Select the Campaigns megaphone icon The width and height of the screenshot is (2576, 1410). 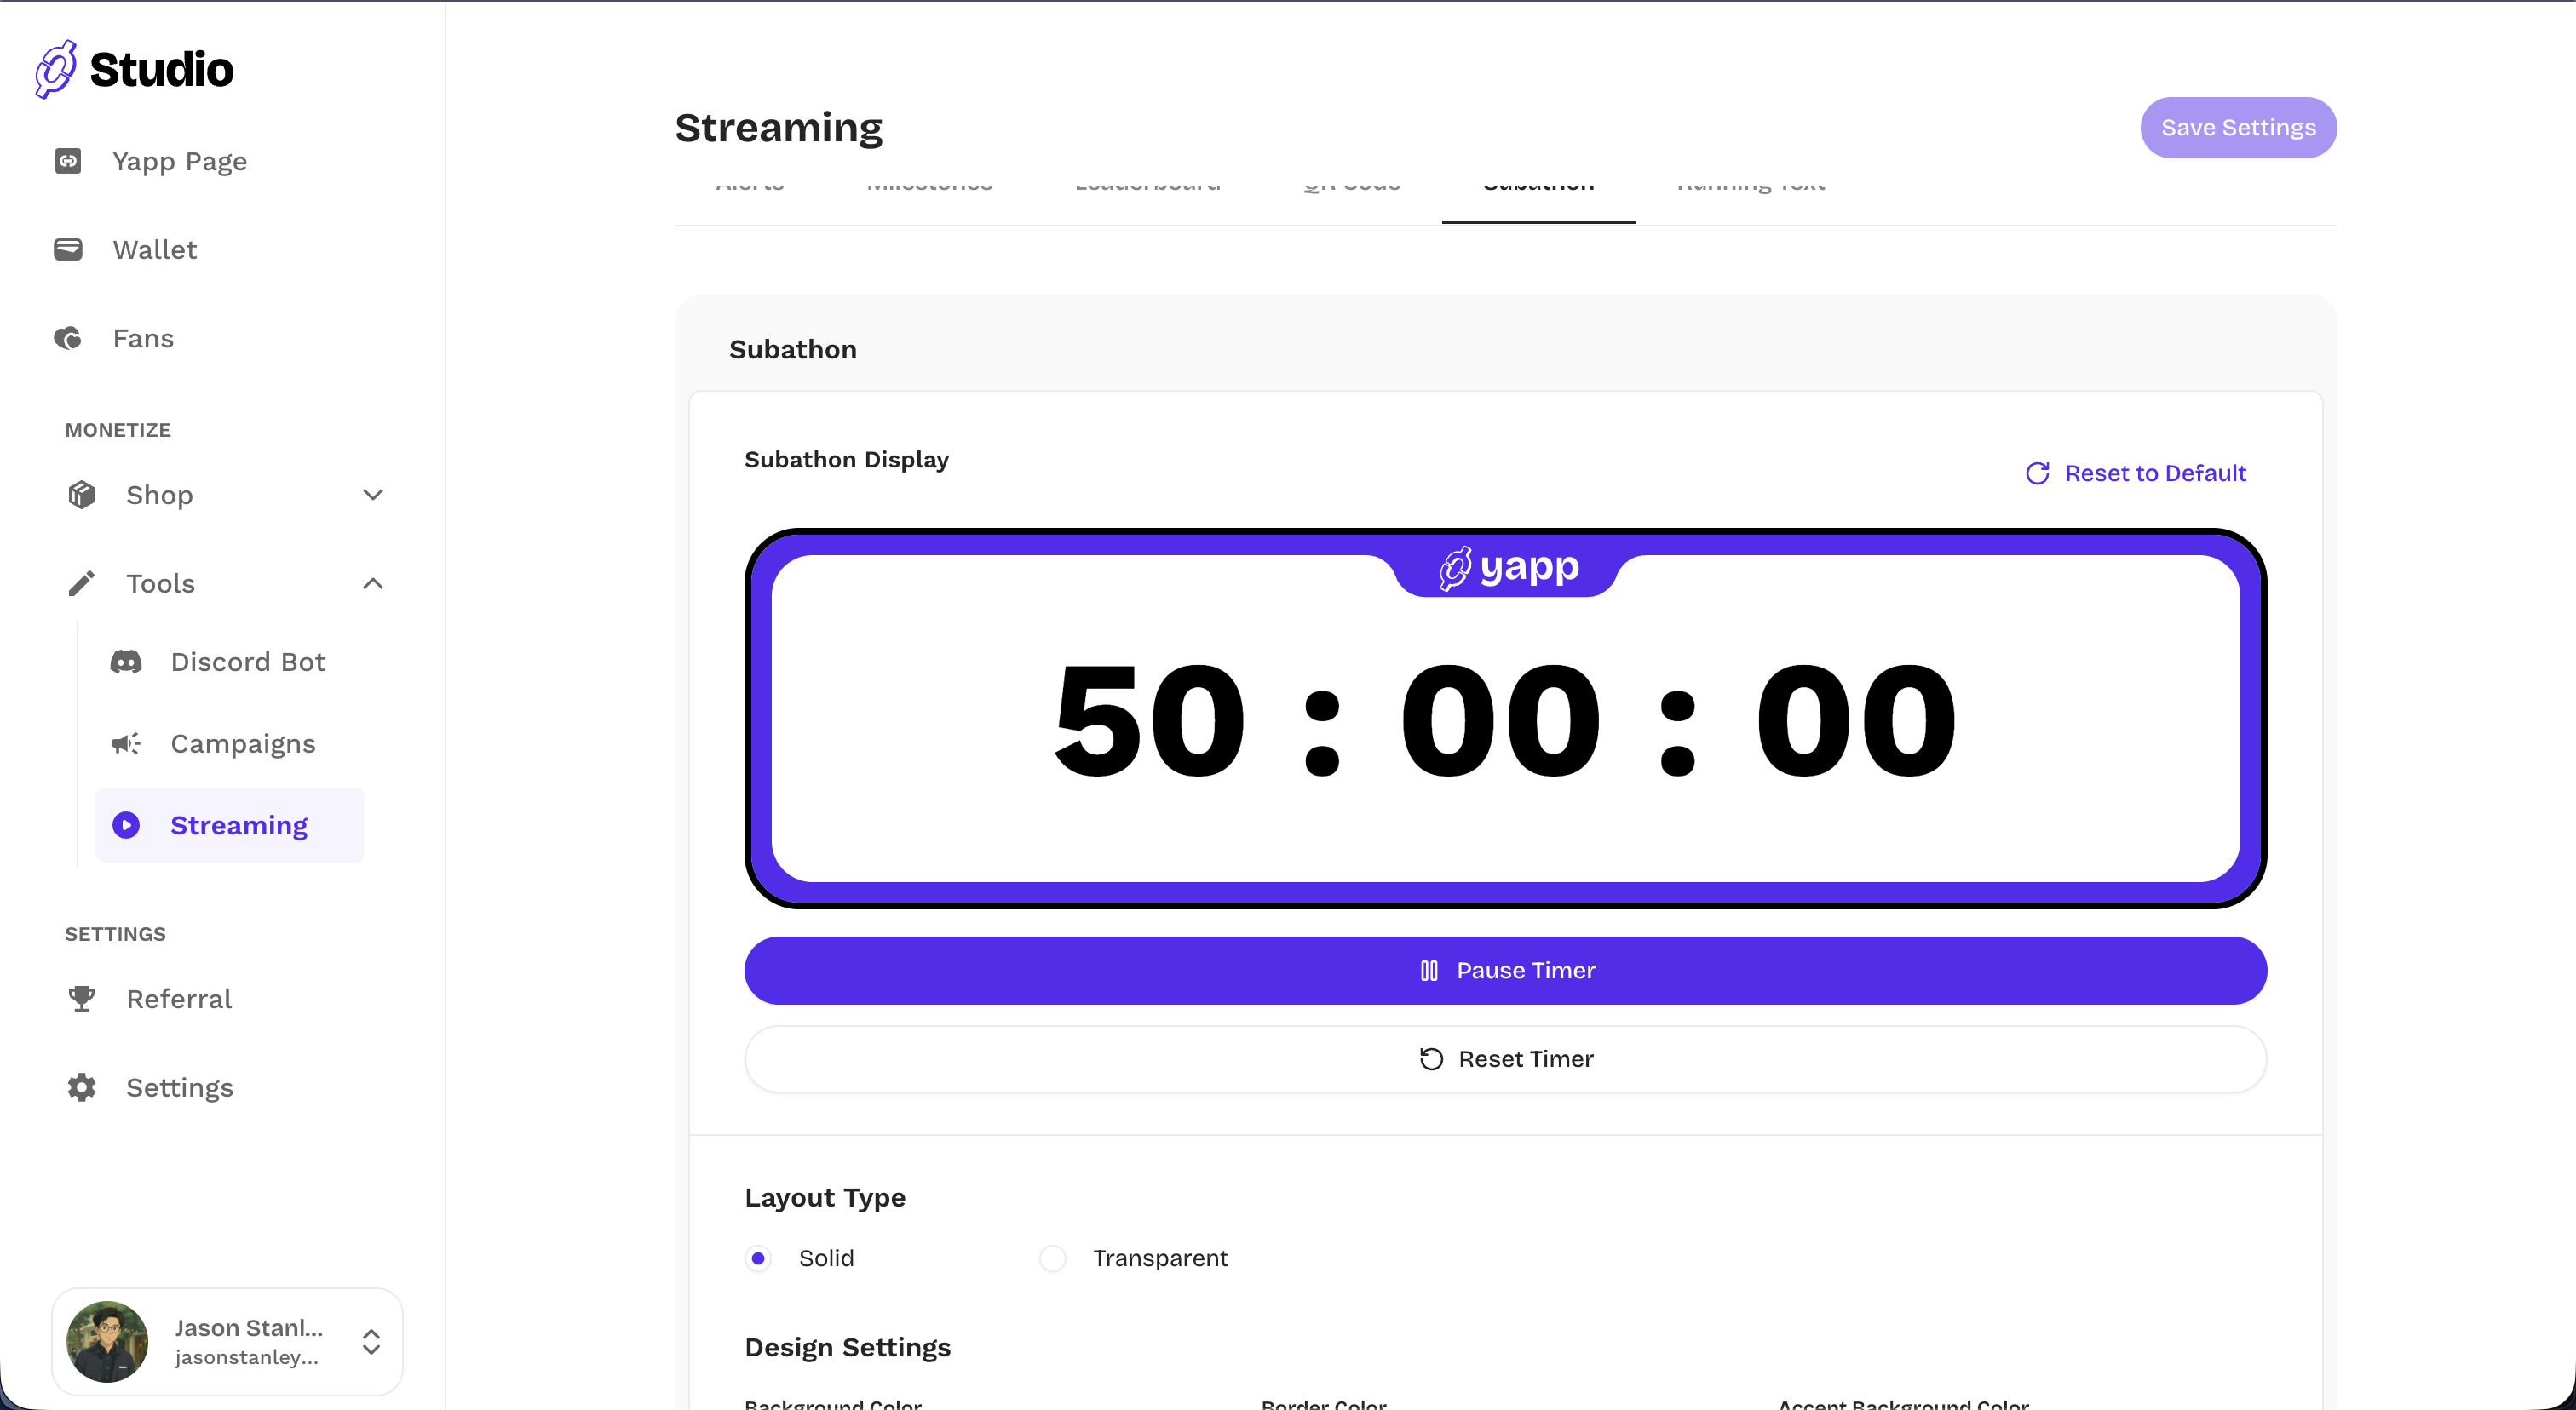click(126, 743)
